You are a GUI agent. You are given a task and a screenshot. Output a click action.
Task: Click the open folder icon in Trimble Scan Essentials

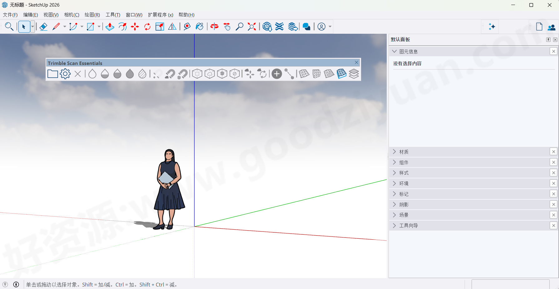click(x=52, y=74)
